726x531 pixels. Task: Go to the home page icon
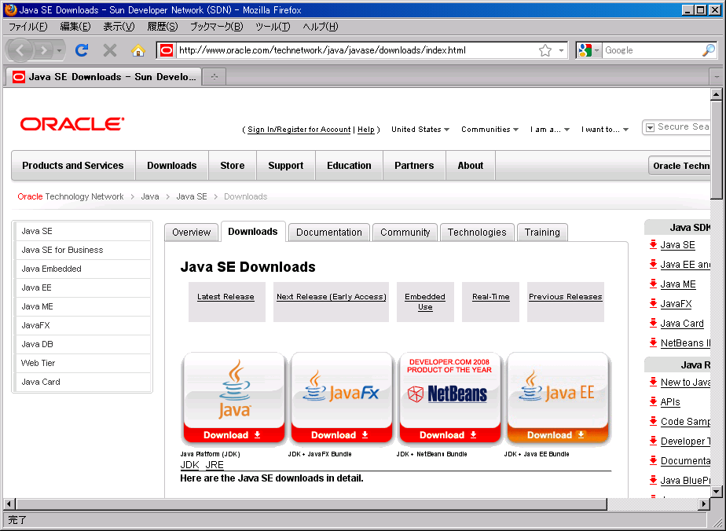[137, 50]
